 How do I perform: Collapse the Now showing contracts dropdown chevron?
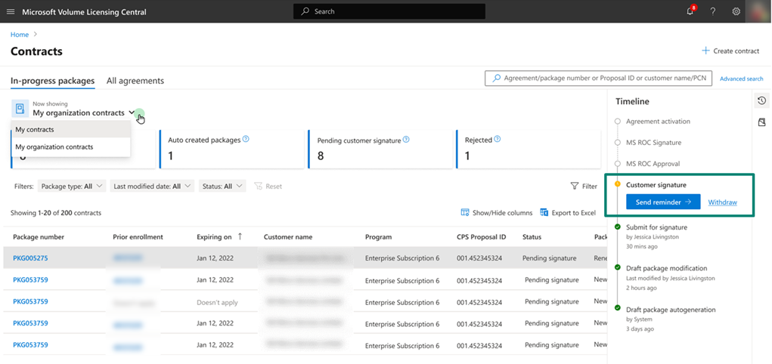click(x=131, y=113)
